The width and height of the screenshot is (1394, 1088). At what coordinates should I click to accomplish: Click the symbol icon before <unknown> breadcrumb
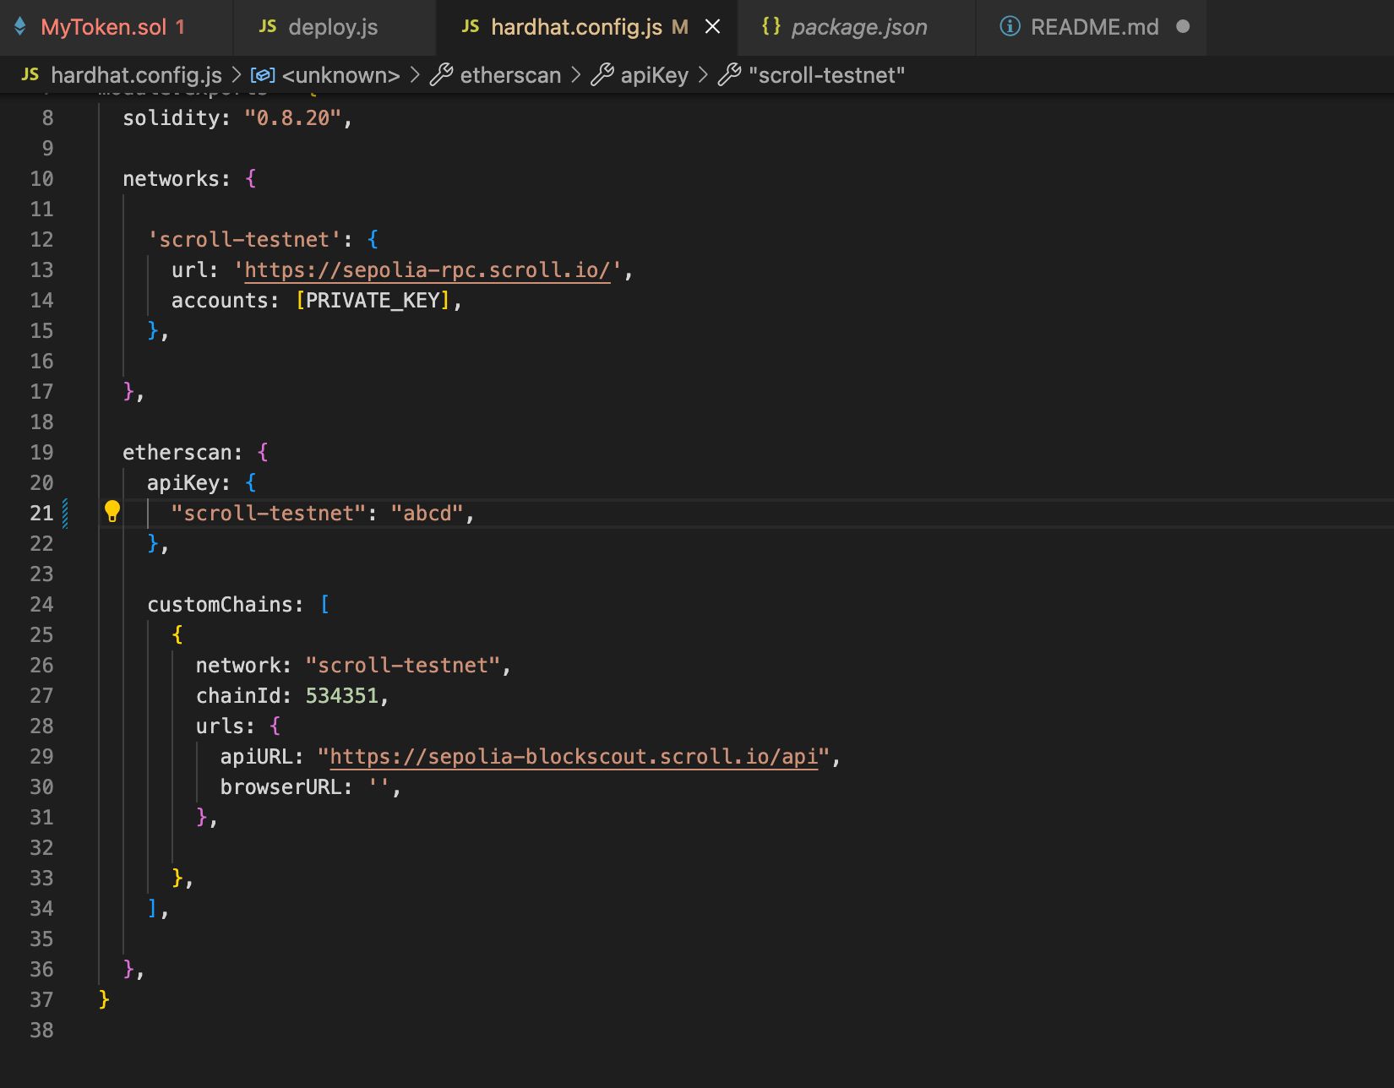(263, 75)
